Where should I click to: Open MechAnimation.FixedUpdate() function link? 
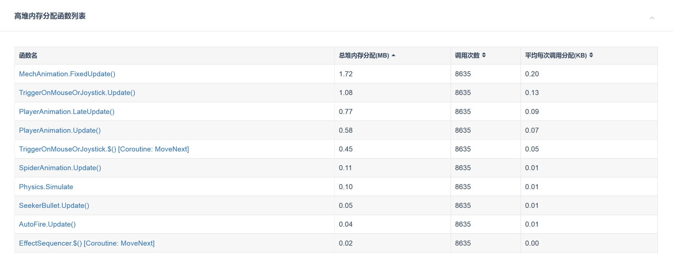click(67, 74)
